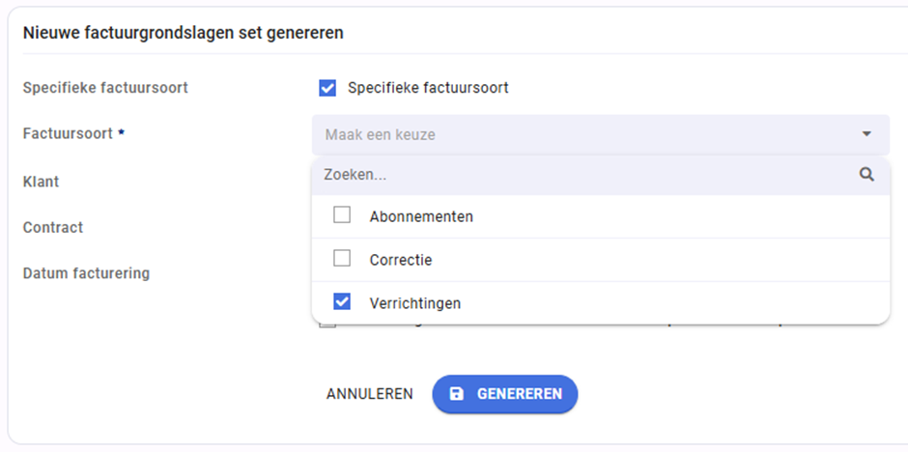Click the Factuursoort required field label

coord(68,133)
